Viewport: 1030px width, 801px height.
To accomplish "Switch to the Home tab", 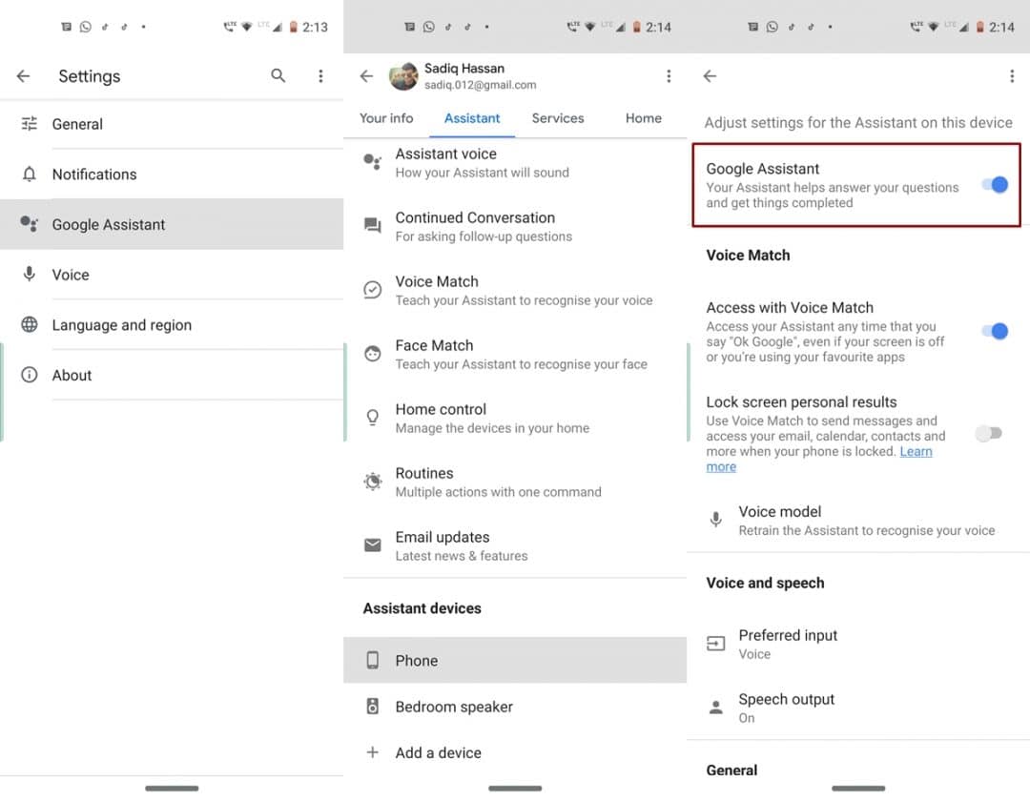I will coord(644,118).
